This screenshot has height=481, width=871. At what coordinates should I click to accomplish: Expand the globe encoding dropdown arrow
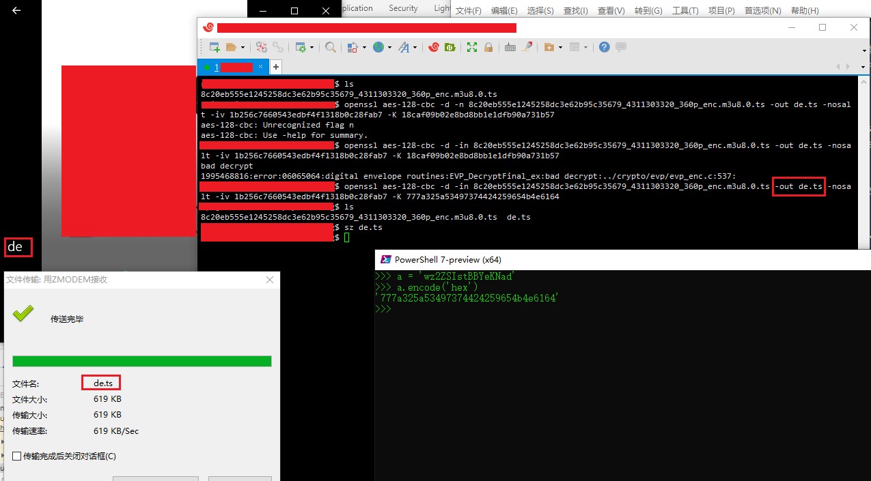pos(389,48)
